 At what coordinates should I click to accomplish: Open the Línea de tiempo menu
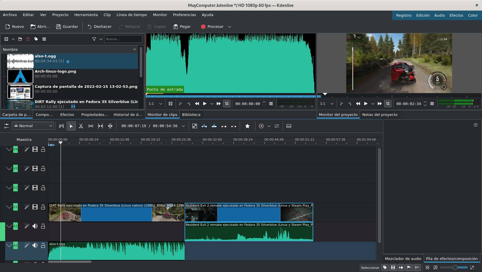coord(131,15)
